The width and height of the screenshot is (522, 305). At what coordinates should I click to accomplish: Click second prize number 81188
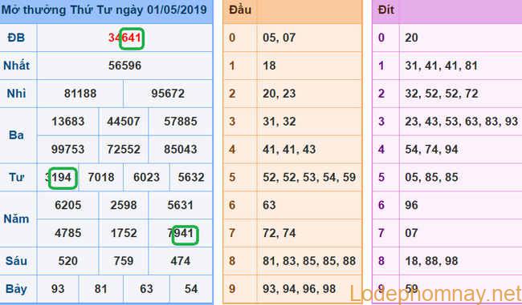coord(80,93)
